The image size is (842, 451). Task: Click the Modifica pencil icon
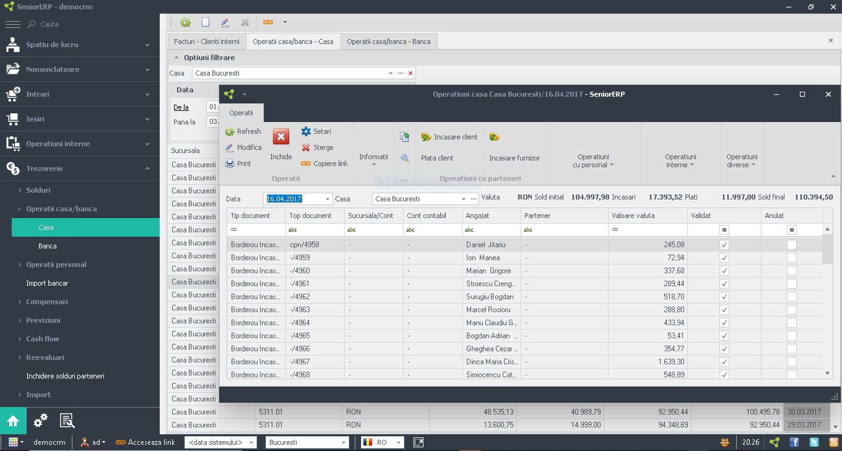point(230,147)
